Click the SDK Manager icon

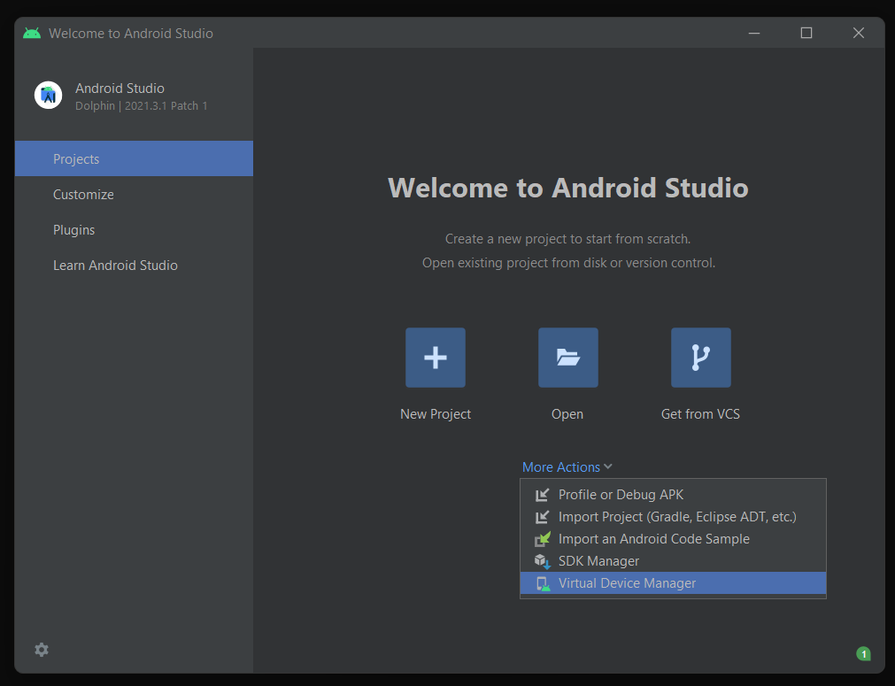coord(542,561)
